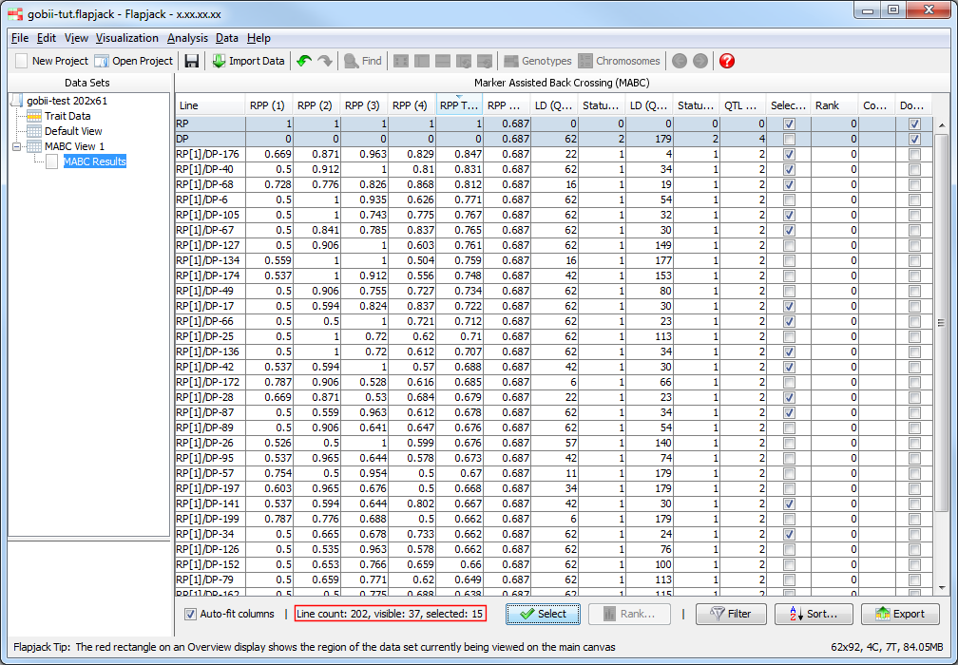Click the Genotypes toolbar icon
Viewport: 958px width, 665px height.
511,61
